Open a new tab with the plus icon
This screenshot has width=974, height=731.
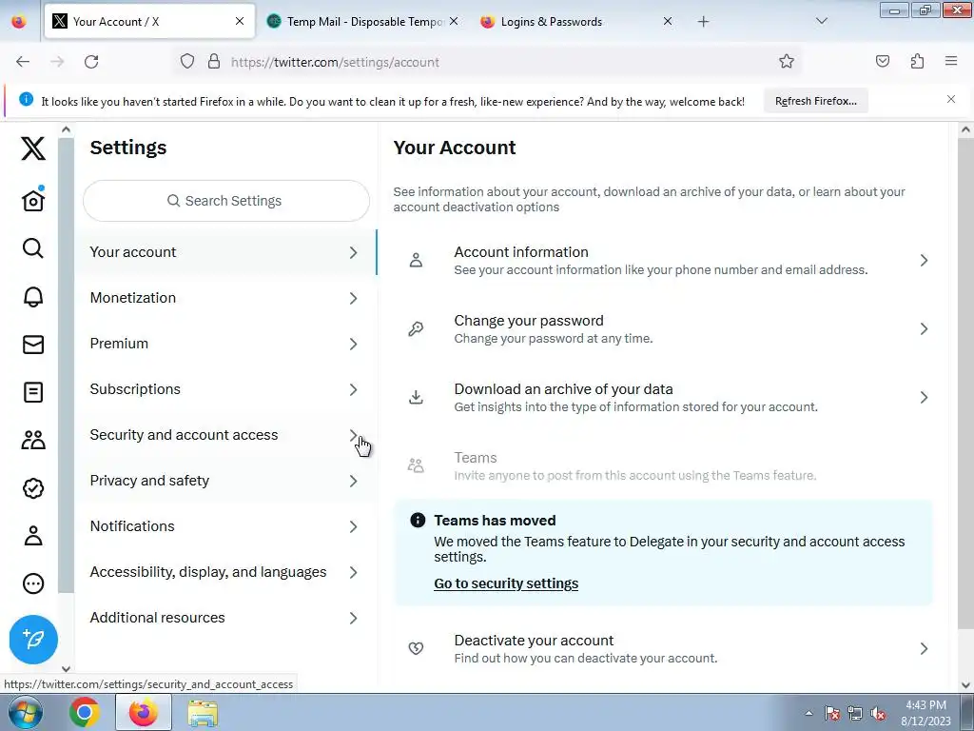(x=703, y=22)
